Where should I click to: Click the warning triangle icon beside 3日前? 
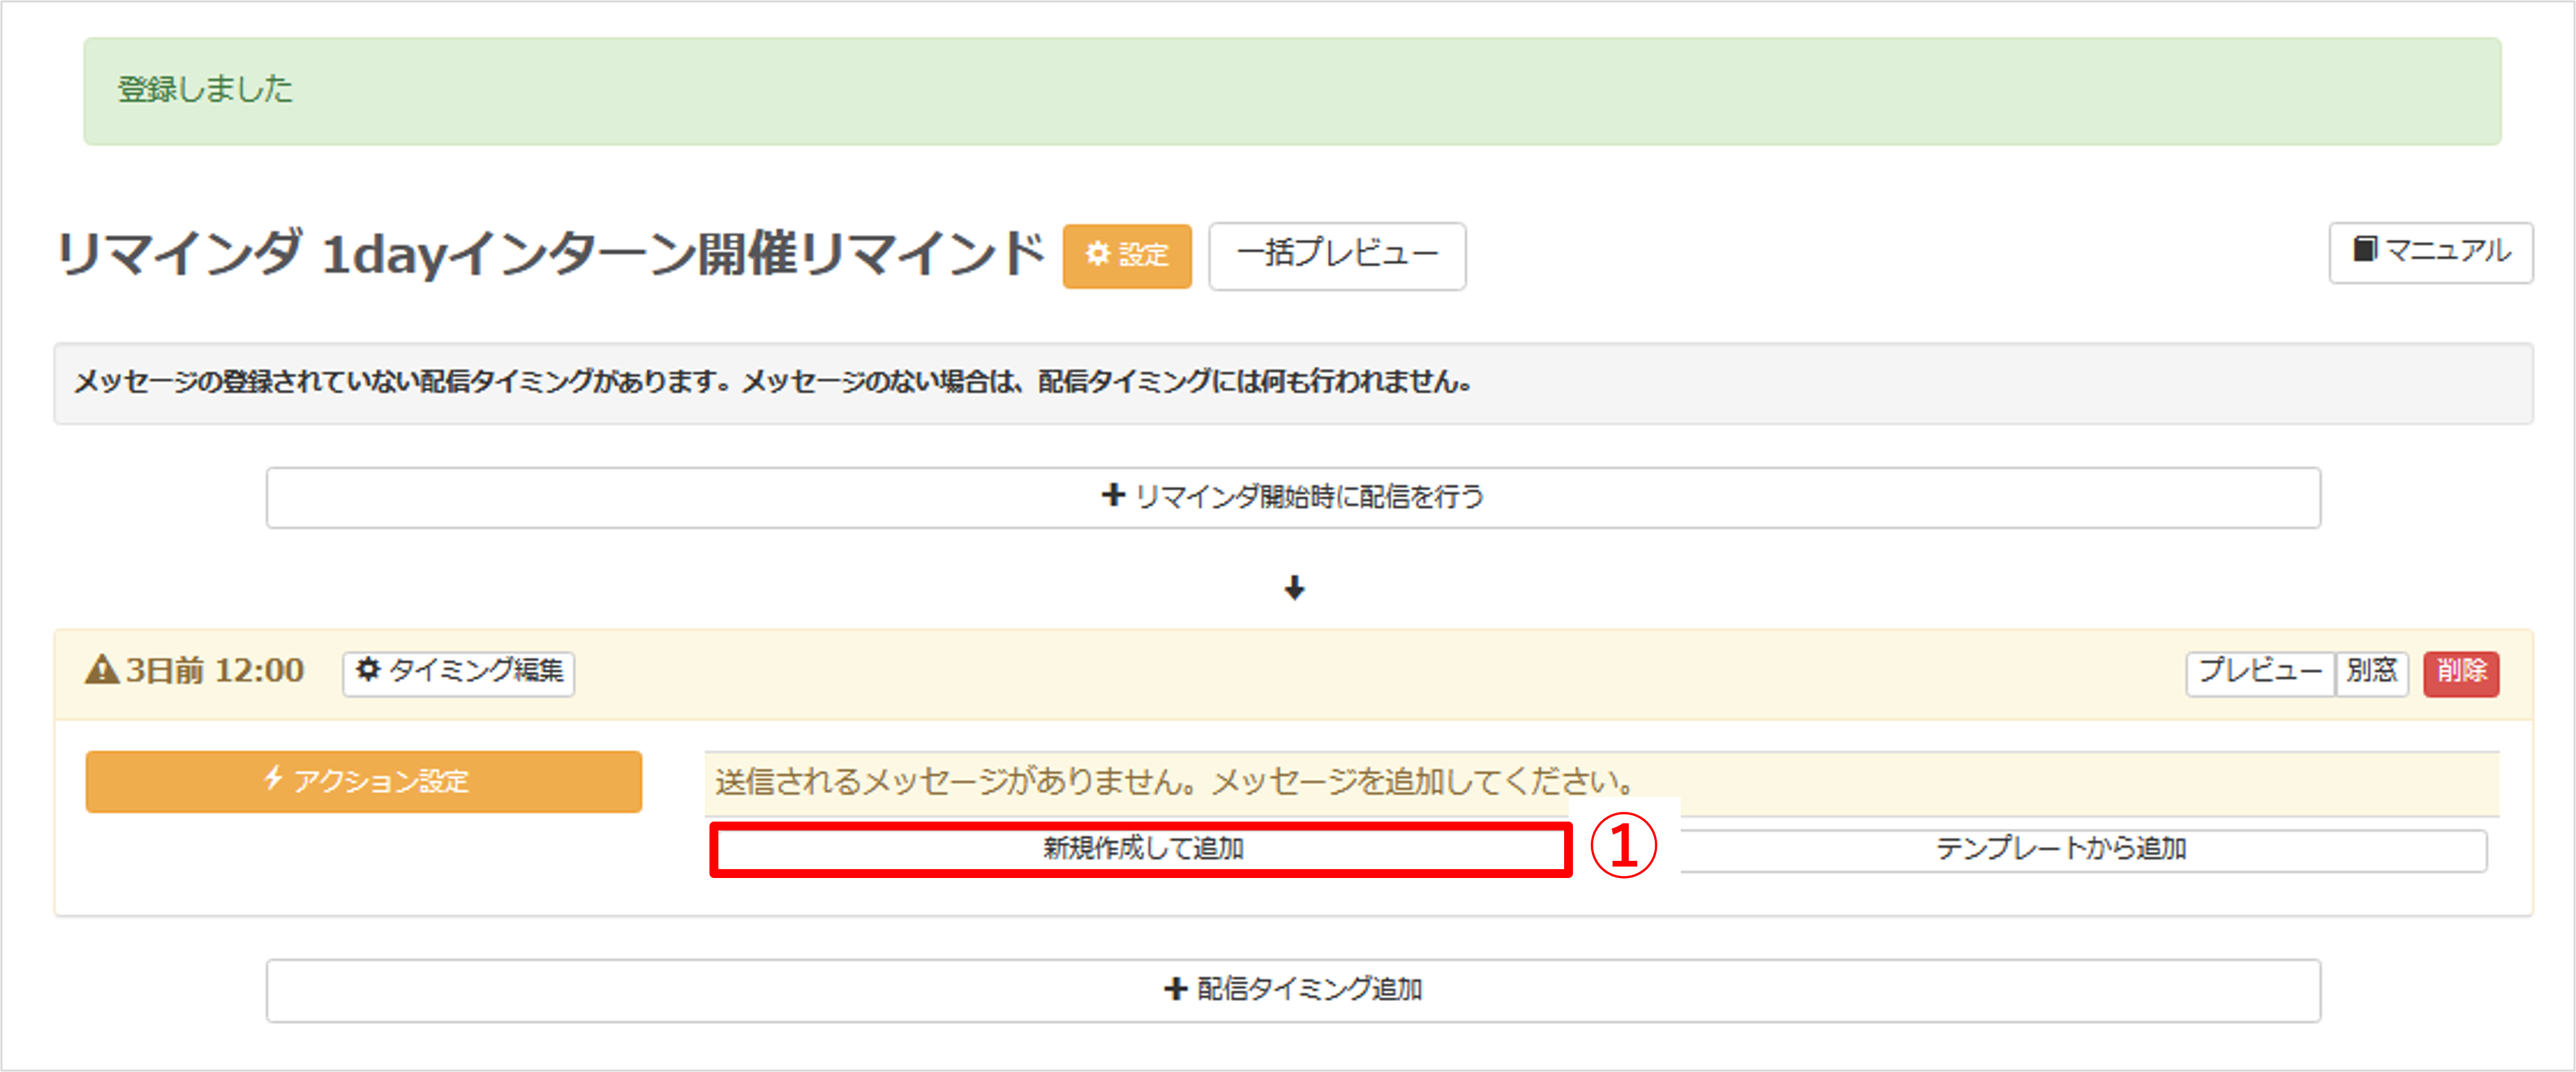click(x=102, y=669)
